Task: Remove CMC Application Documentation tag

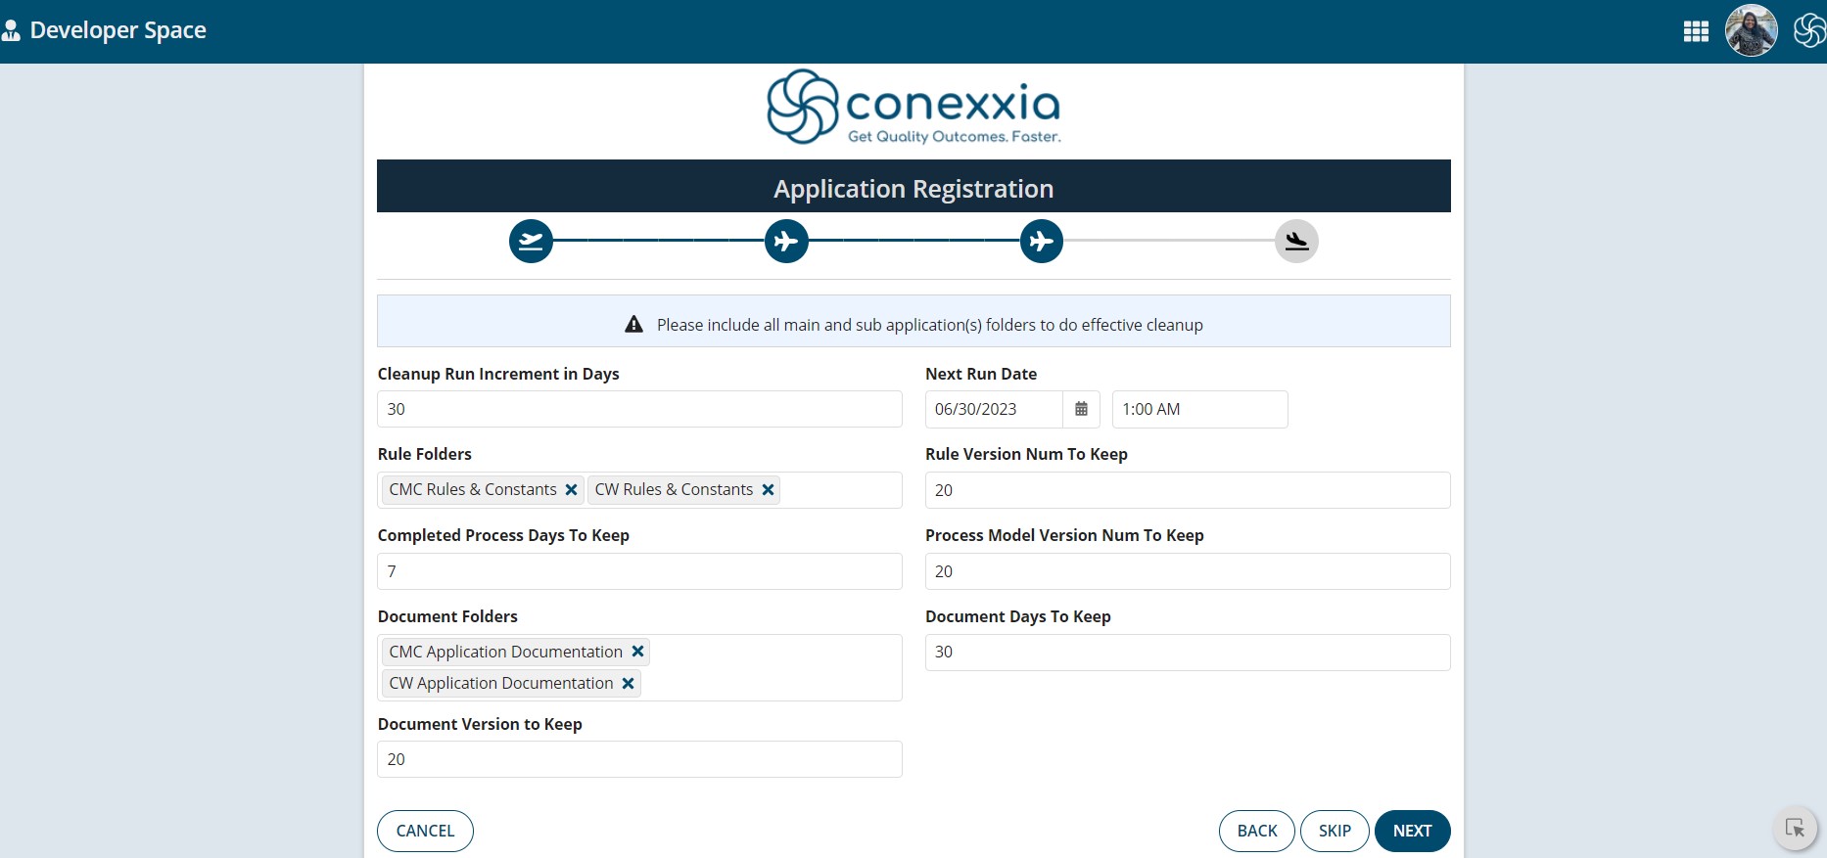Action: pyautogui.click(x=637, y=652)
